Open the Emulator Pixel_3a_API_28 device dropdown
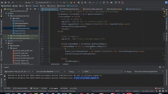Screen dimensions: 168x94 click(x=19, y=72)
